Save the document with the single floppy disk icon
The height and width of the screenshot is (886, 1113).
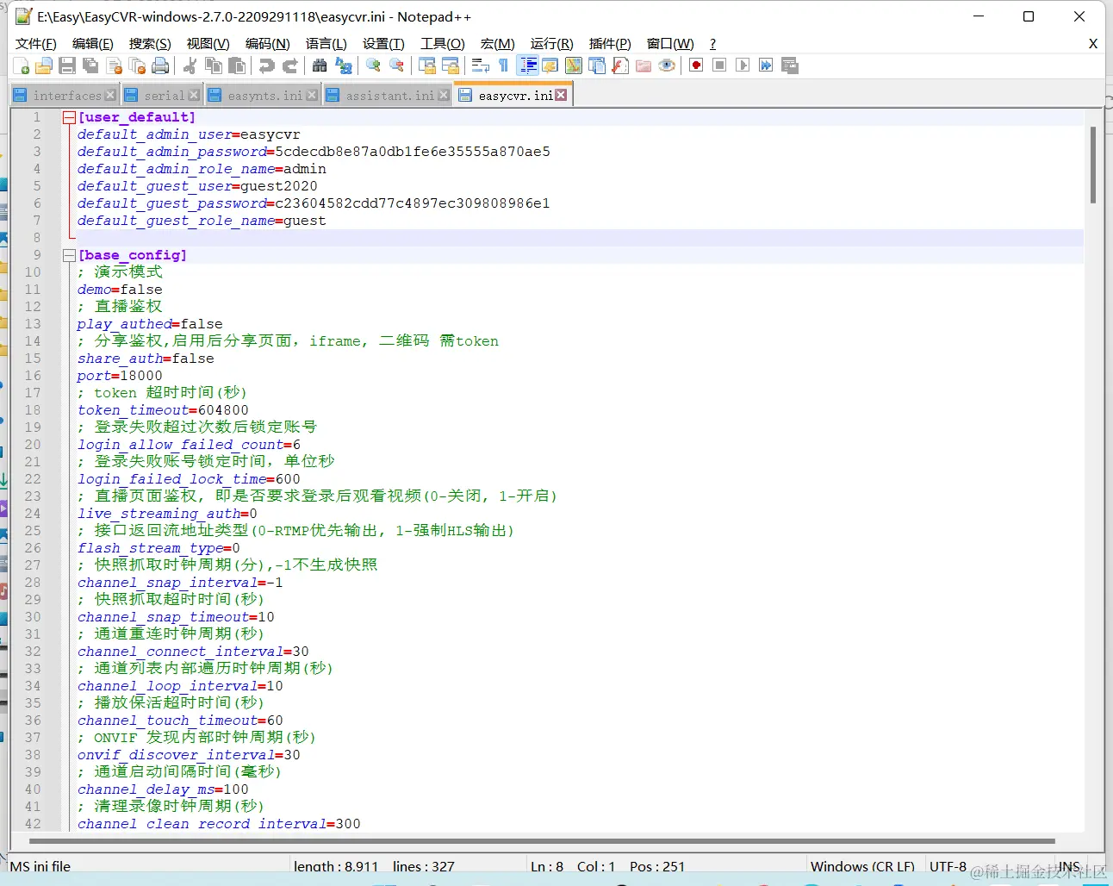(x=67, y=66)
